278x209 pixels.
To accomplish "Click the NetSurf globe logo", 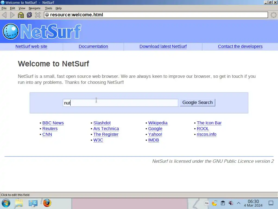I will (11, 32).
